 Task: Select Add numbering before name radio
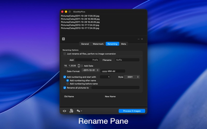coord(68,84)
